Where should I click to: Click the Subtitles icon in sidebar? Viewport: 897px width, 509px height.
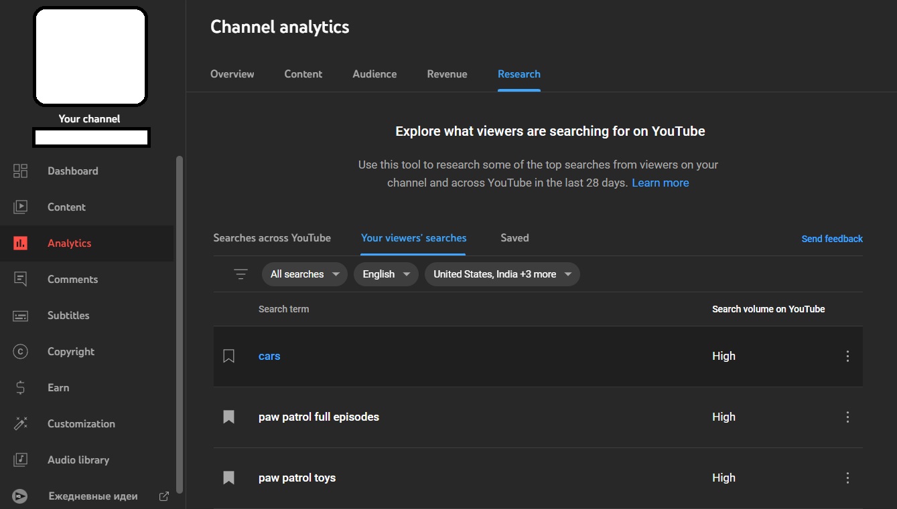click(x=21, y=316)
